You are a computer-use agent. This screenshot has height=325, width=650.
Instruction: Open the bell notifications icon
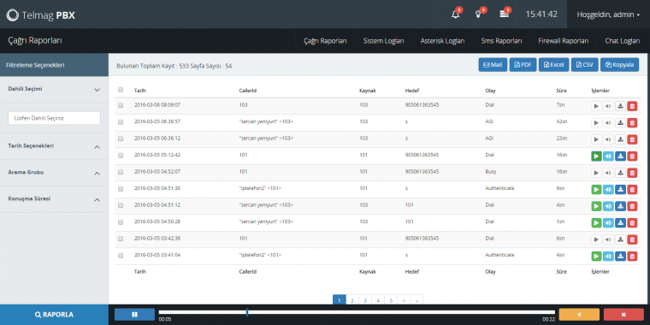[x=455, y=14]
